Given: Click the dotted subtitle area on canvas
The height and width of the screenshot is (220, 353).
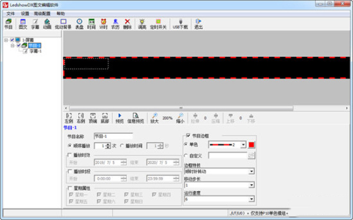Looking at the screenshot, I should [86, 63].
